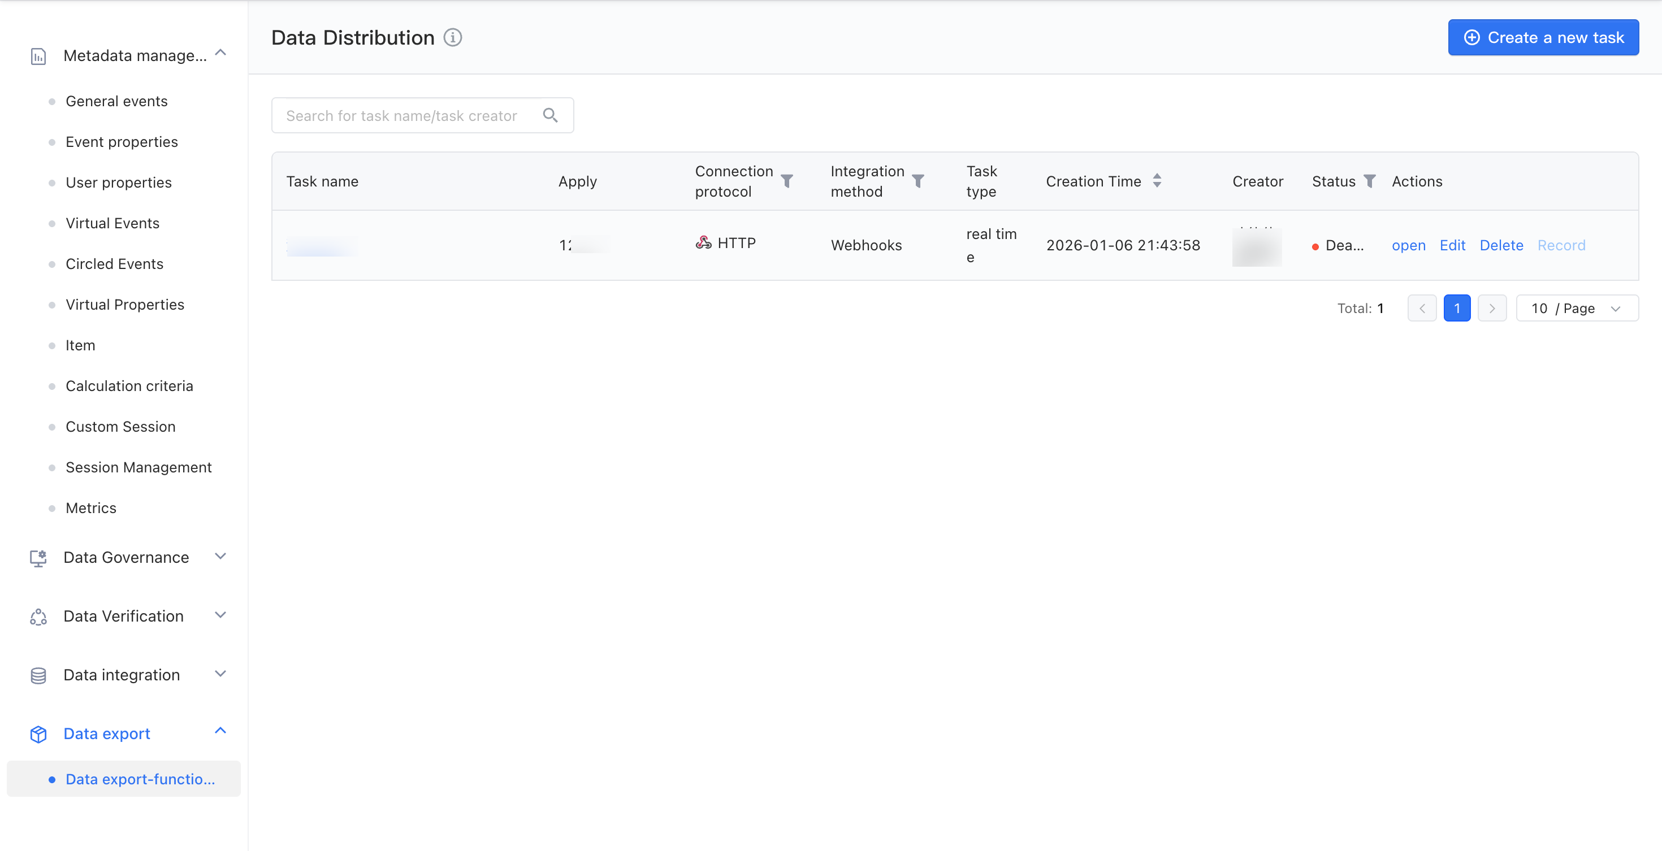Viewport: 1662px width, 851px height.
Task: Open the 10 / Page size dropdown
Action: click(x=1576, y=308)
